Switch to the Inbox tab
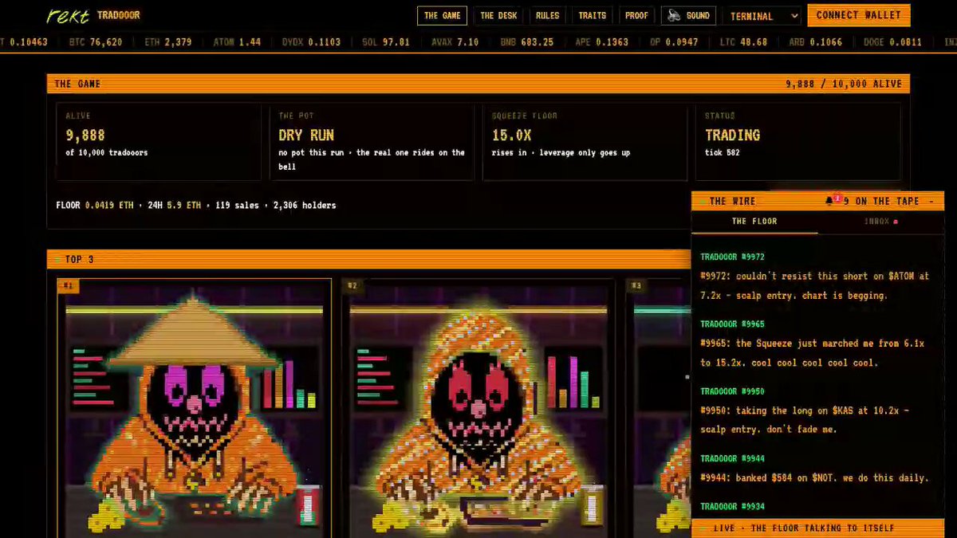This screenshot has width=957, height=538. [880, 222]
